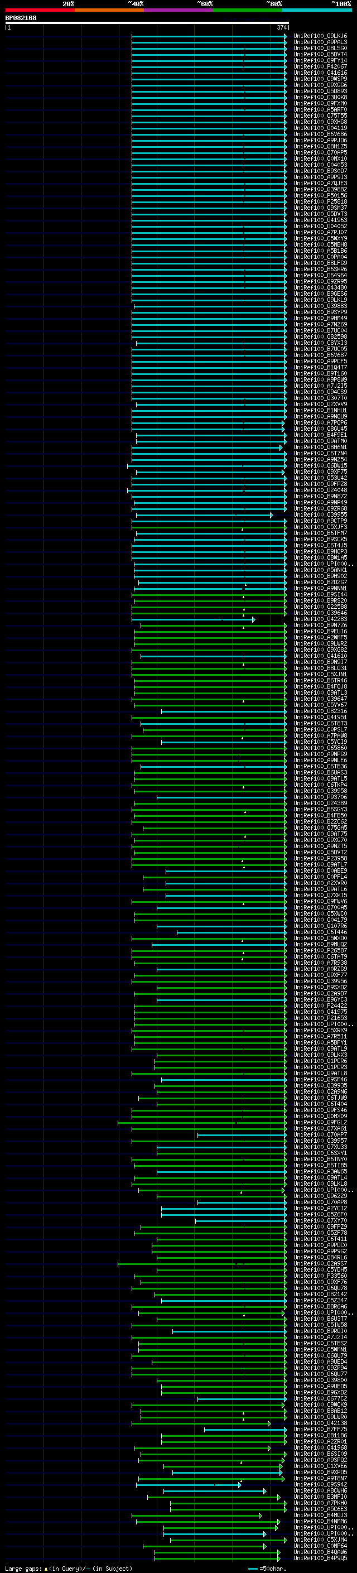Screen dimensions: 357x1573
Task: Click the purple ~60% identity legend bar
Action: point(179,10)
